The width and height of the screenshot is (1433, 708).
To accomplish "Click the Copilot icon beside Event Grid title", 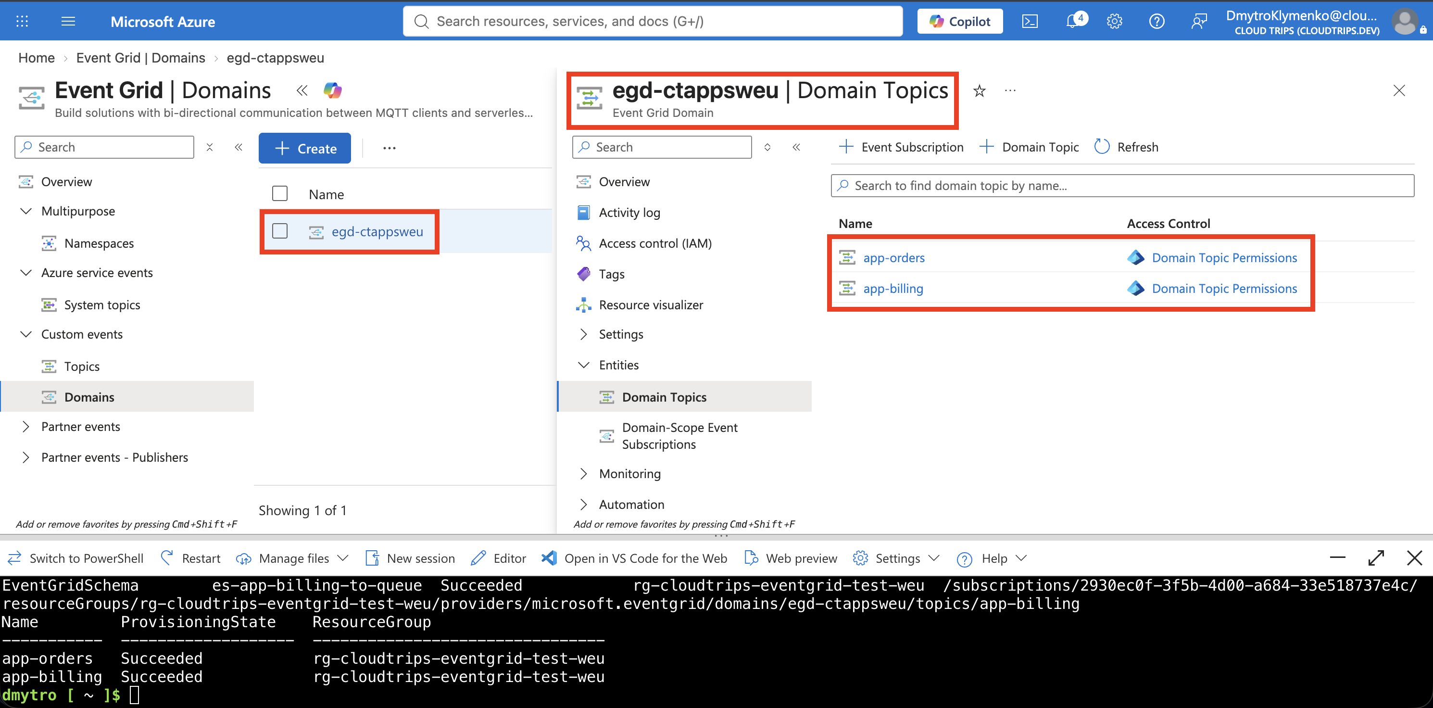I will coord(333,90).
